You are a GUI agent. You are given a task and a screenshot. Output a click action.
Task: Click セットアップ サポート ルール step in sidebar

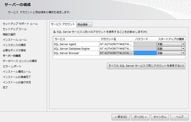click(x=20, y=24)
